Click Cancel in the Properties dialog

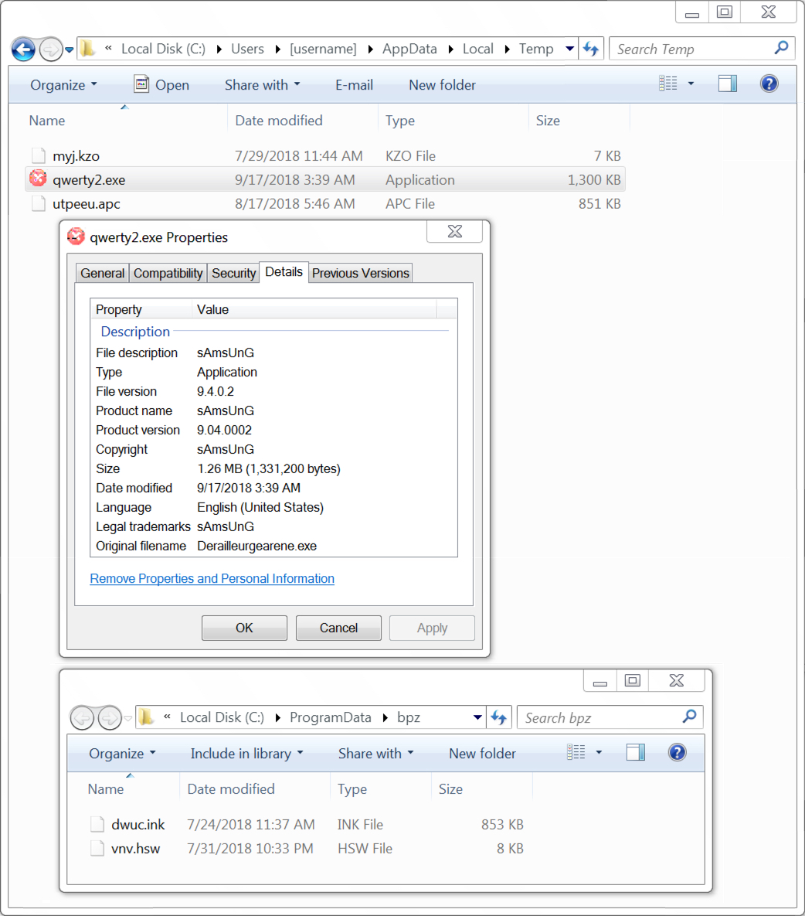(x=338, y=628)
